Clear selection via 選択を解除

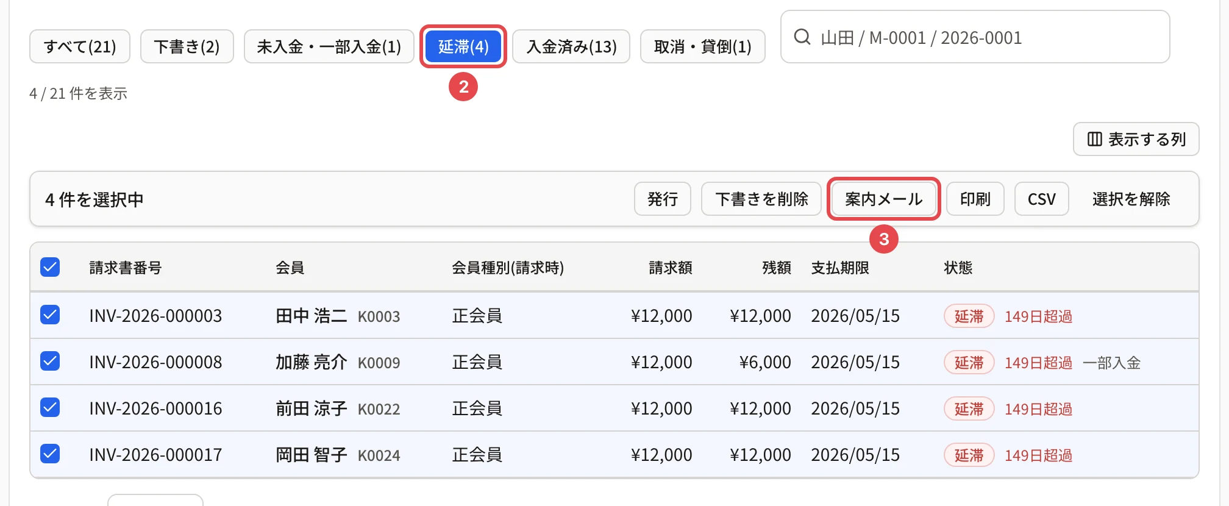coord(1131,199)
